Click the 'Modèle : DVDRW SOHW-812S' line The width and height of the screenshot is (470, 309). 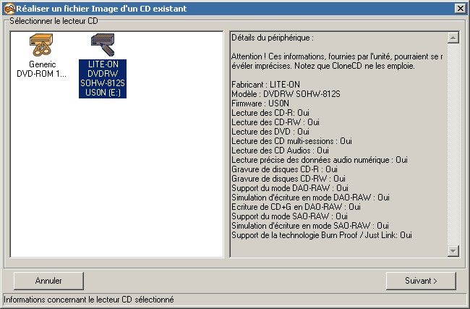[x=286, y=94]
